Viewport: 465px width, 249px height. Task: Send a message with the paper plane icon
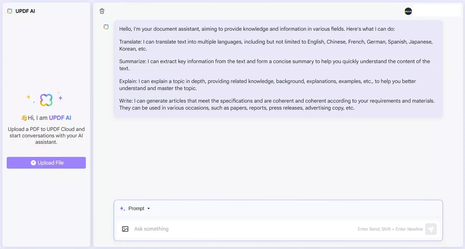431,229
